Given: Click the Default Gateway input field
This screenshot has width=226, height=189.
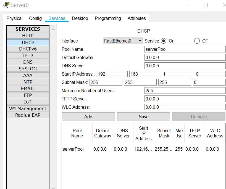Looking at the screenshot, I should 185,57.
